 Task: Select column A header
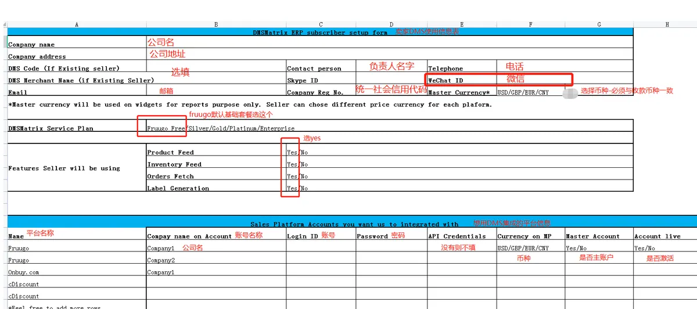point(77,24)
